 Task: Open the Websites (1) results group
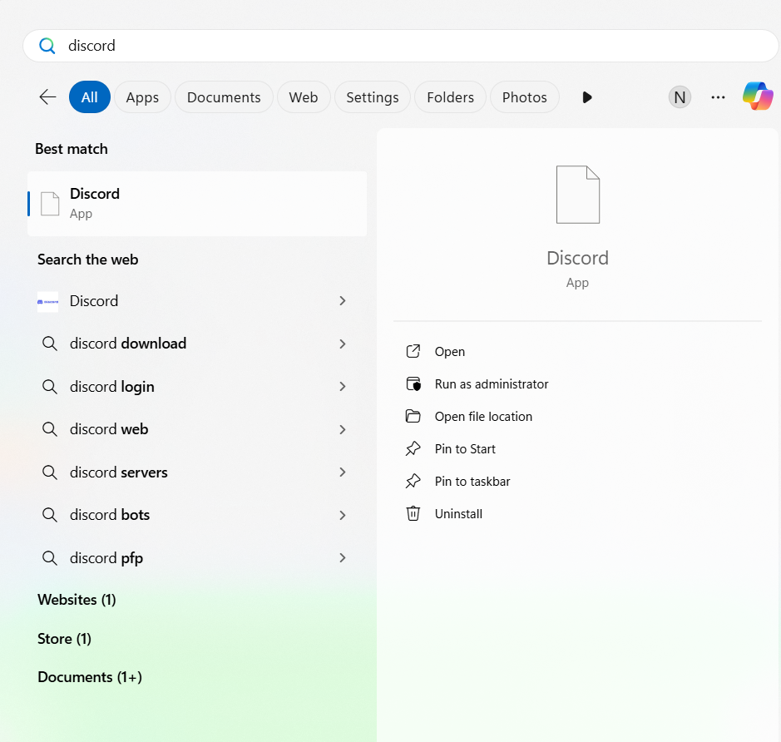[77, 599]
